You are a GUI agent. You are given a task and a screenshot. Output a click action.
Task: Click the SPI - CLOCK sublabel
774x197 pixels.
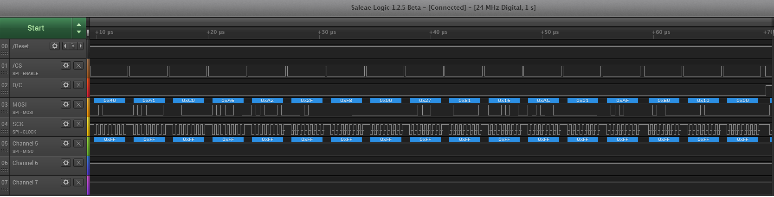(24, 132)
